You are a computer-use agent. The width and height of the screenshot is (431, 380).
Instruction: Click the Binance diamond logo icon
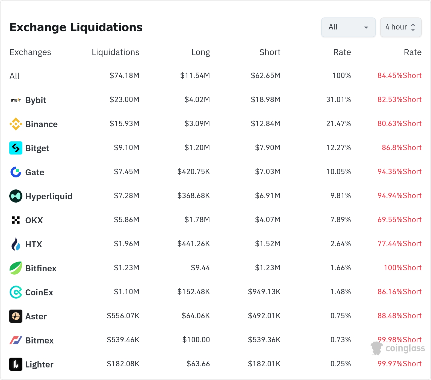tap(16, 124)
